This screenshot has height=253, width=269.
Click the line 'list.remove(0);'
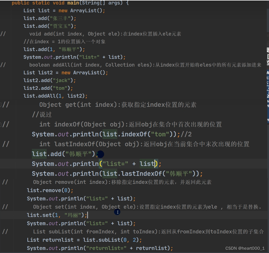coord(50,190)
